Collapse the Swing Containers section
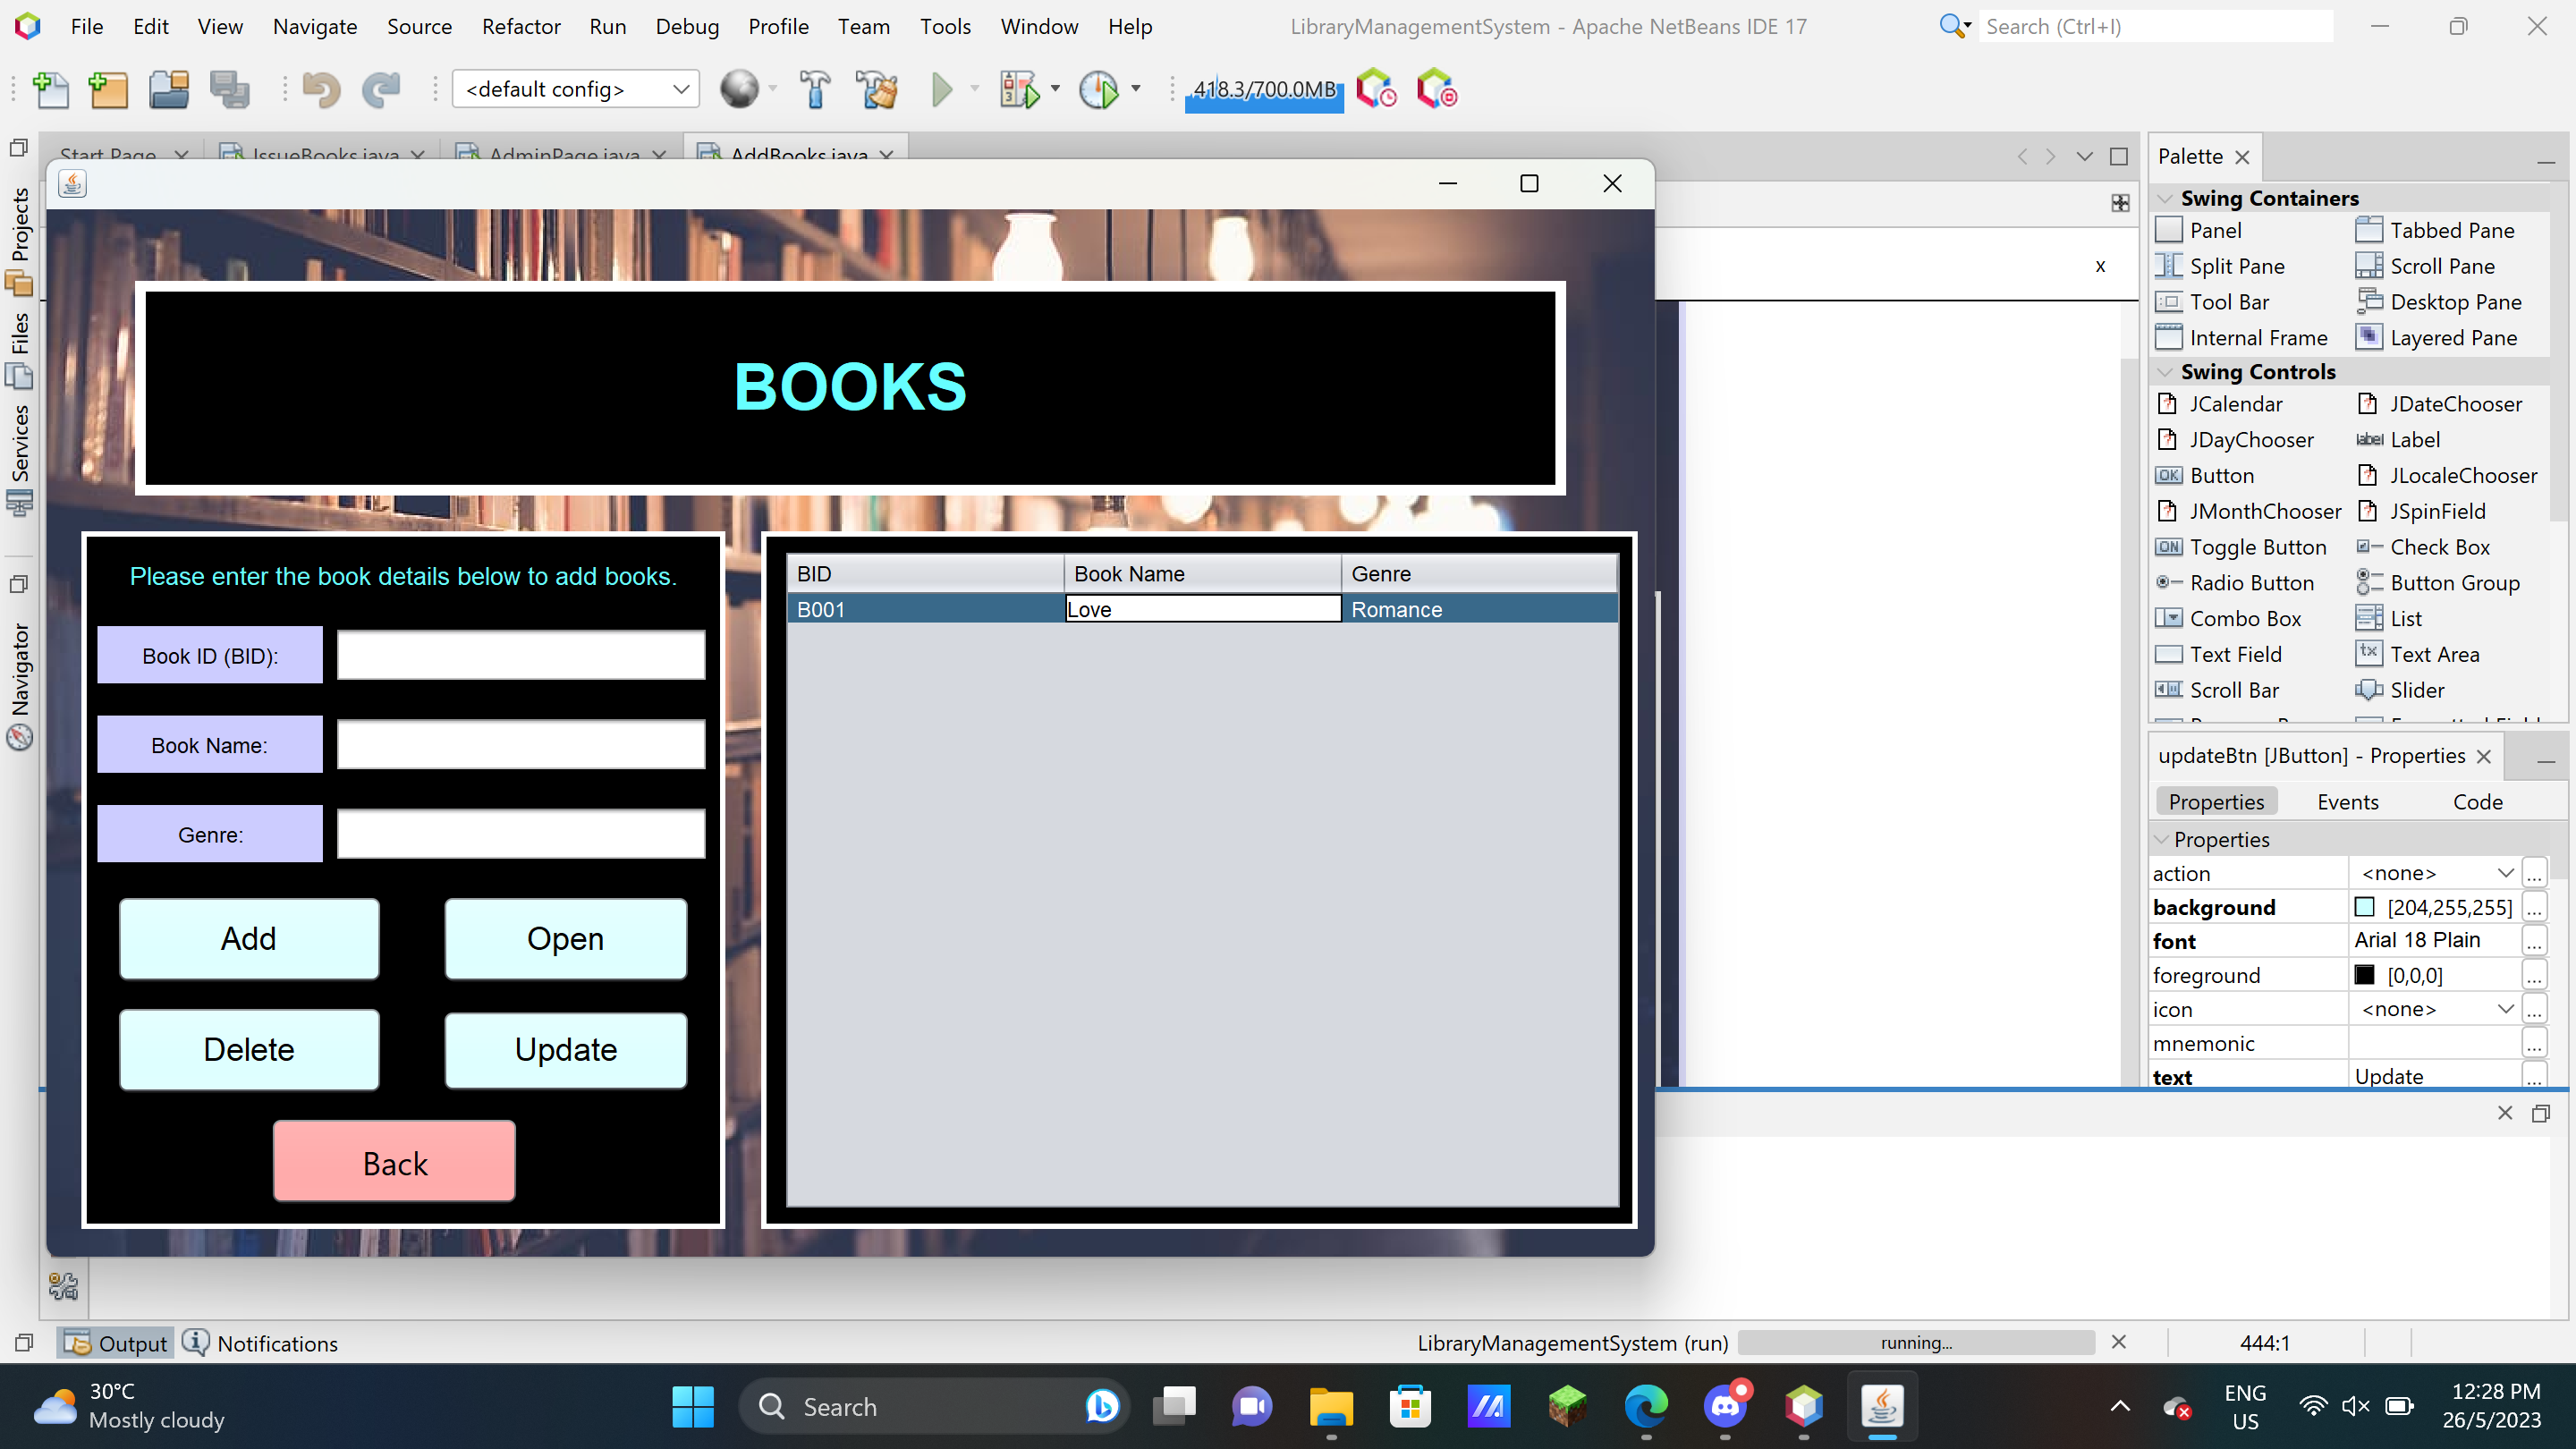The image size is (2576, 1449). [2165, 198]
